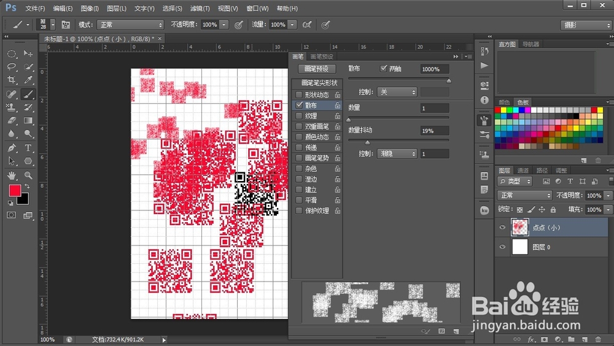Add a layer style fx icon

tap(531, 339)
